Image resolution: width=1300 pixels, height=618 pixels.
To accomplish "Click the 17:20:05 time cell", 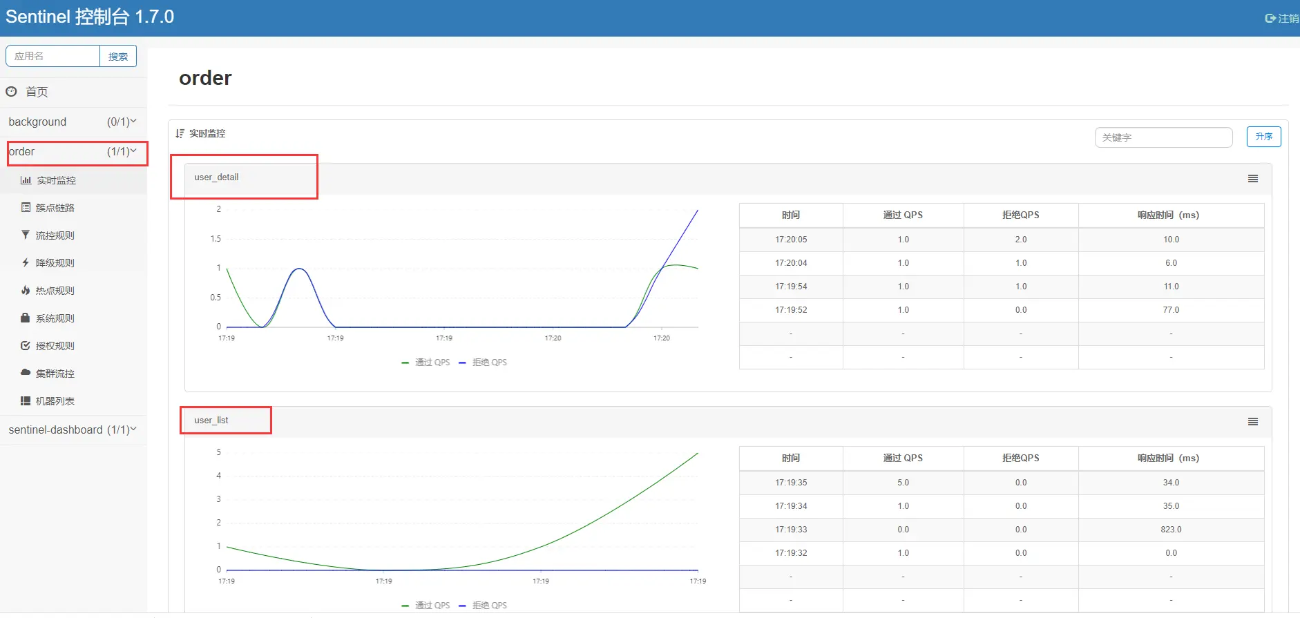I will pyautogui.click(x=791, y=240).
